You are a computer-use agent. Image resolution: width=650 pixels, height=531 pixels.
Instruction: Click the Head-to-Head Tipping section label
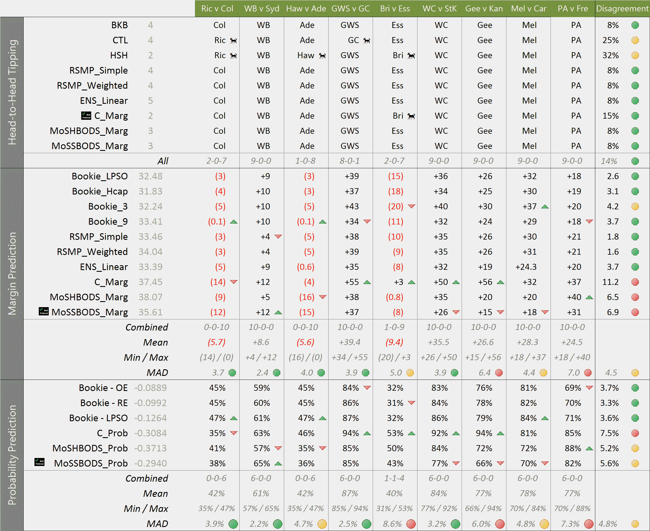tap(12, 92)
